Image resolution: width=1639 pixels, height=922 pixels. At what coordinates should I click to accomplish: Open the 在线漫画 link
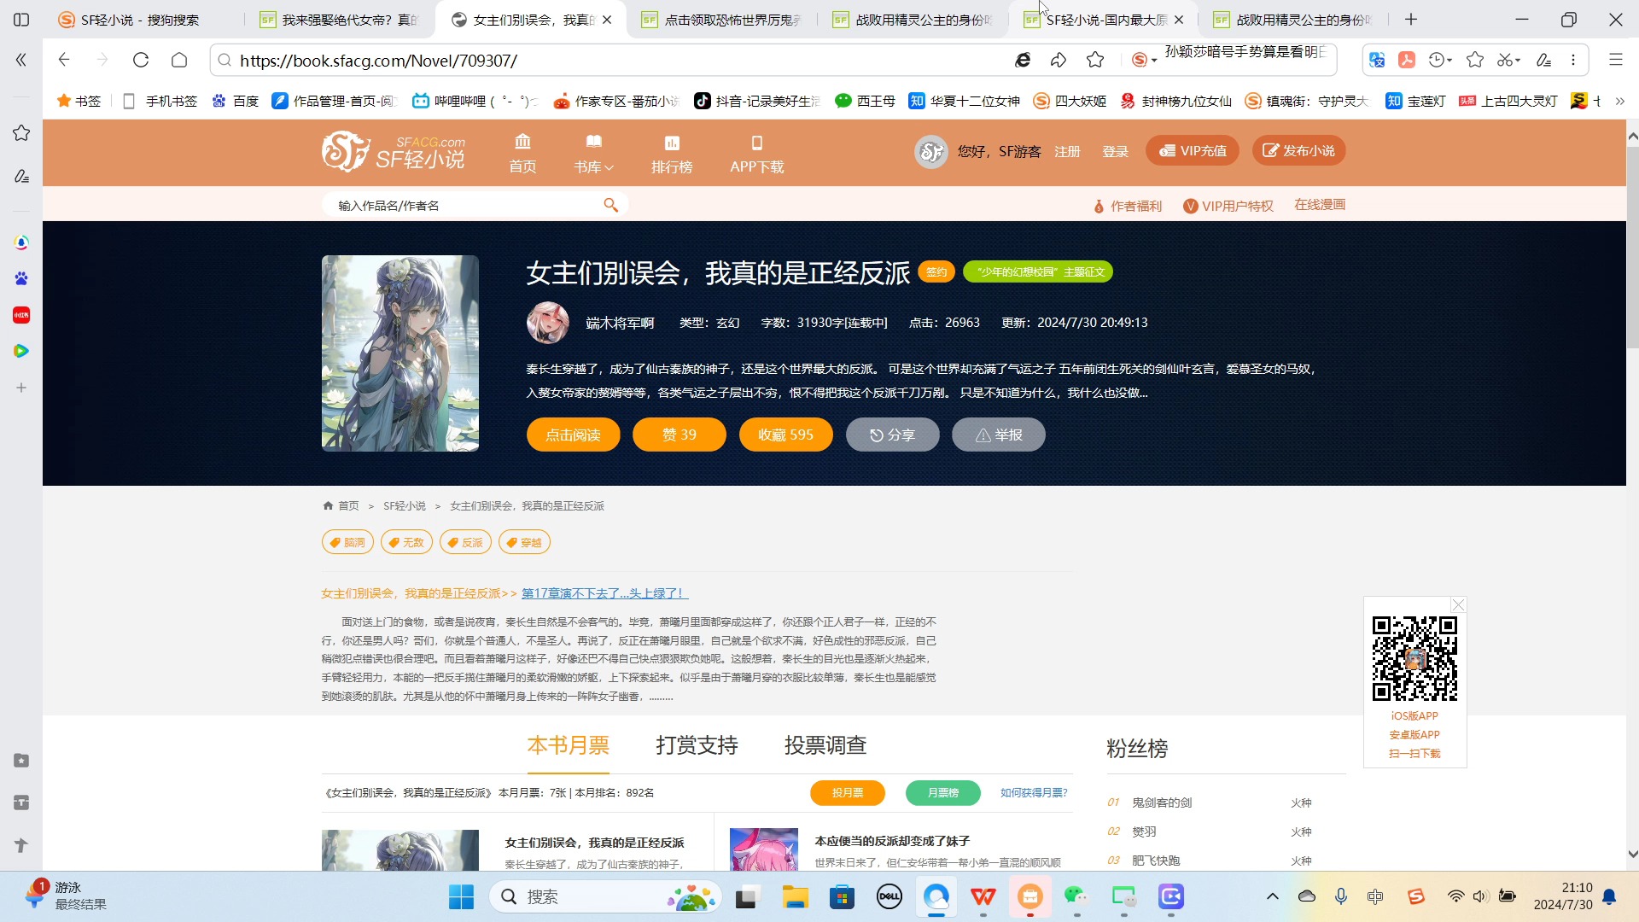coord(1319,205)
